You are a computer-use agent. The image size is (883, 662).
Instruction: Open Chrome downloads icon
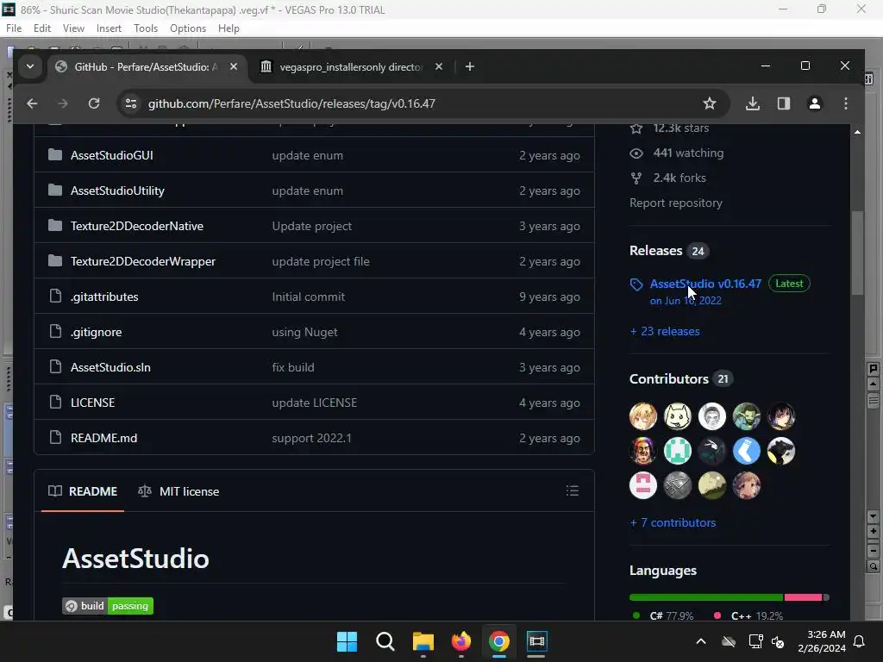pos(752,103)
